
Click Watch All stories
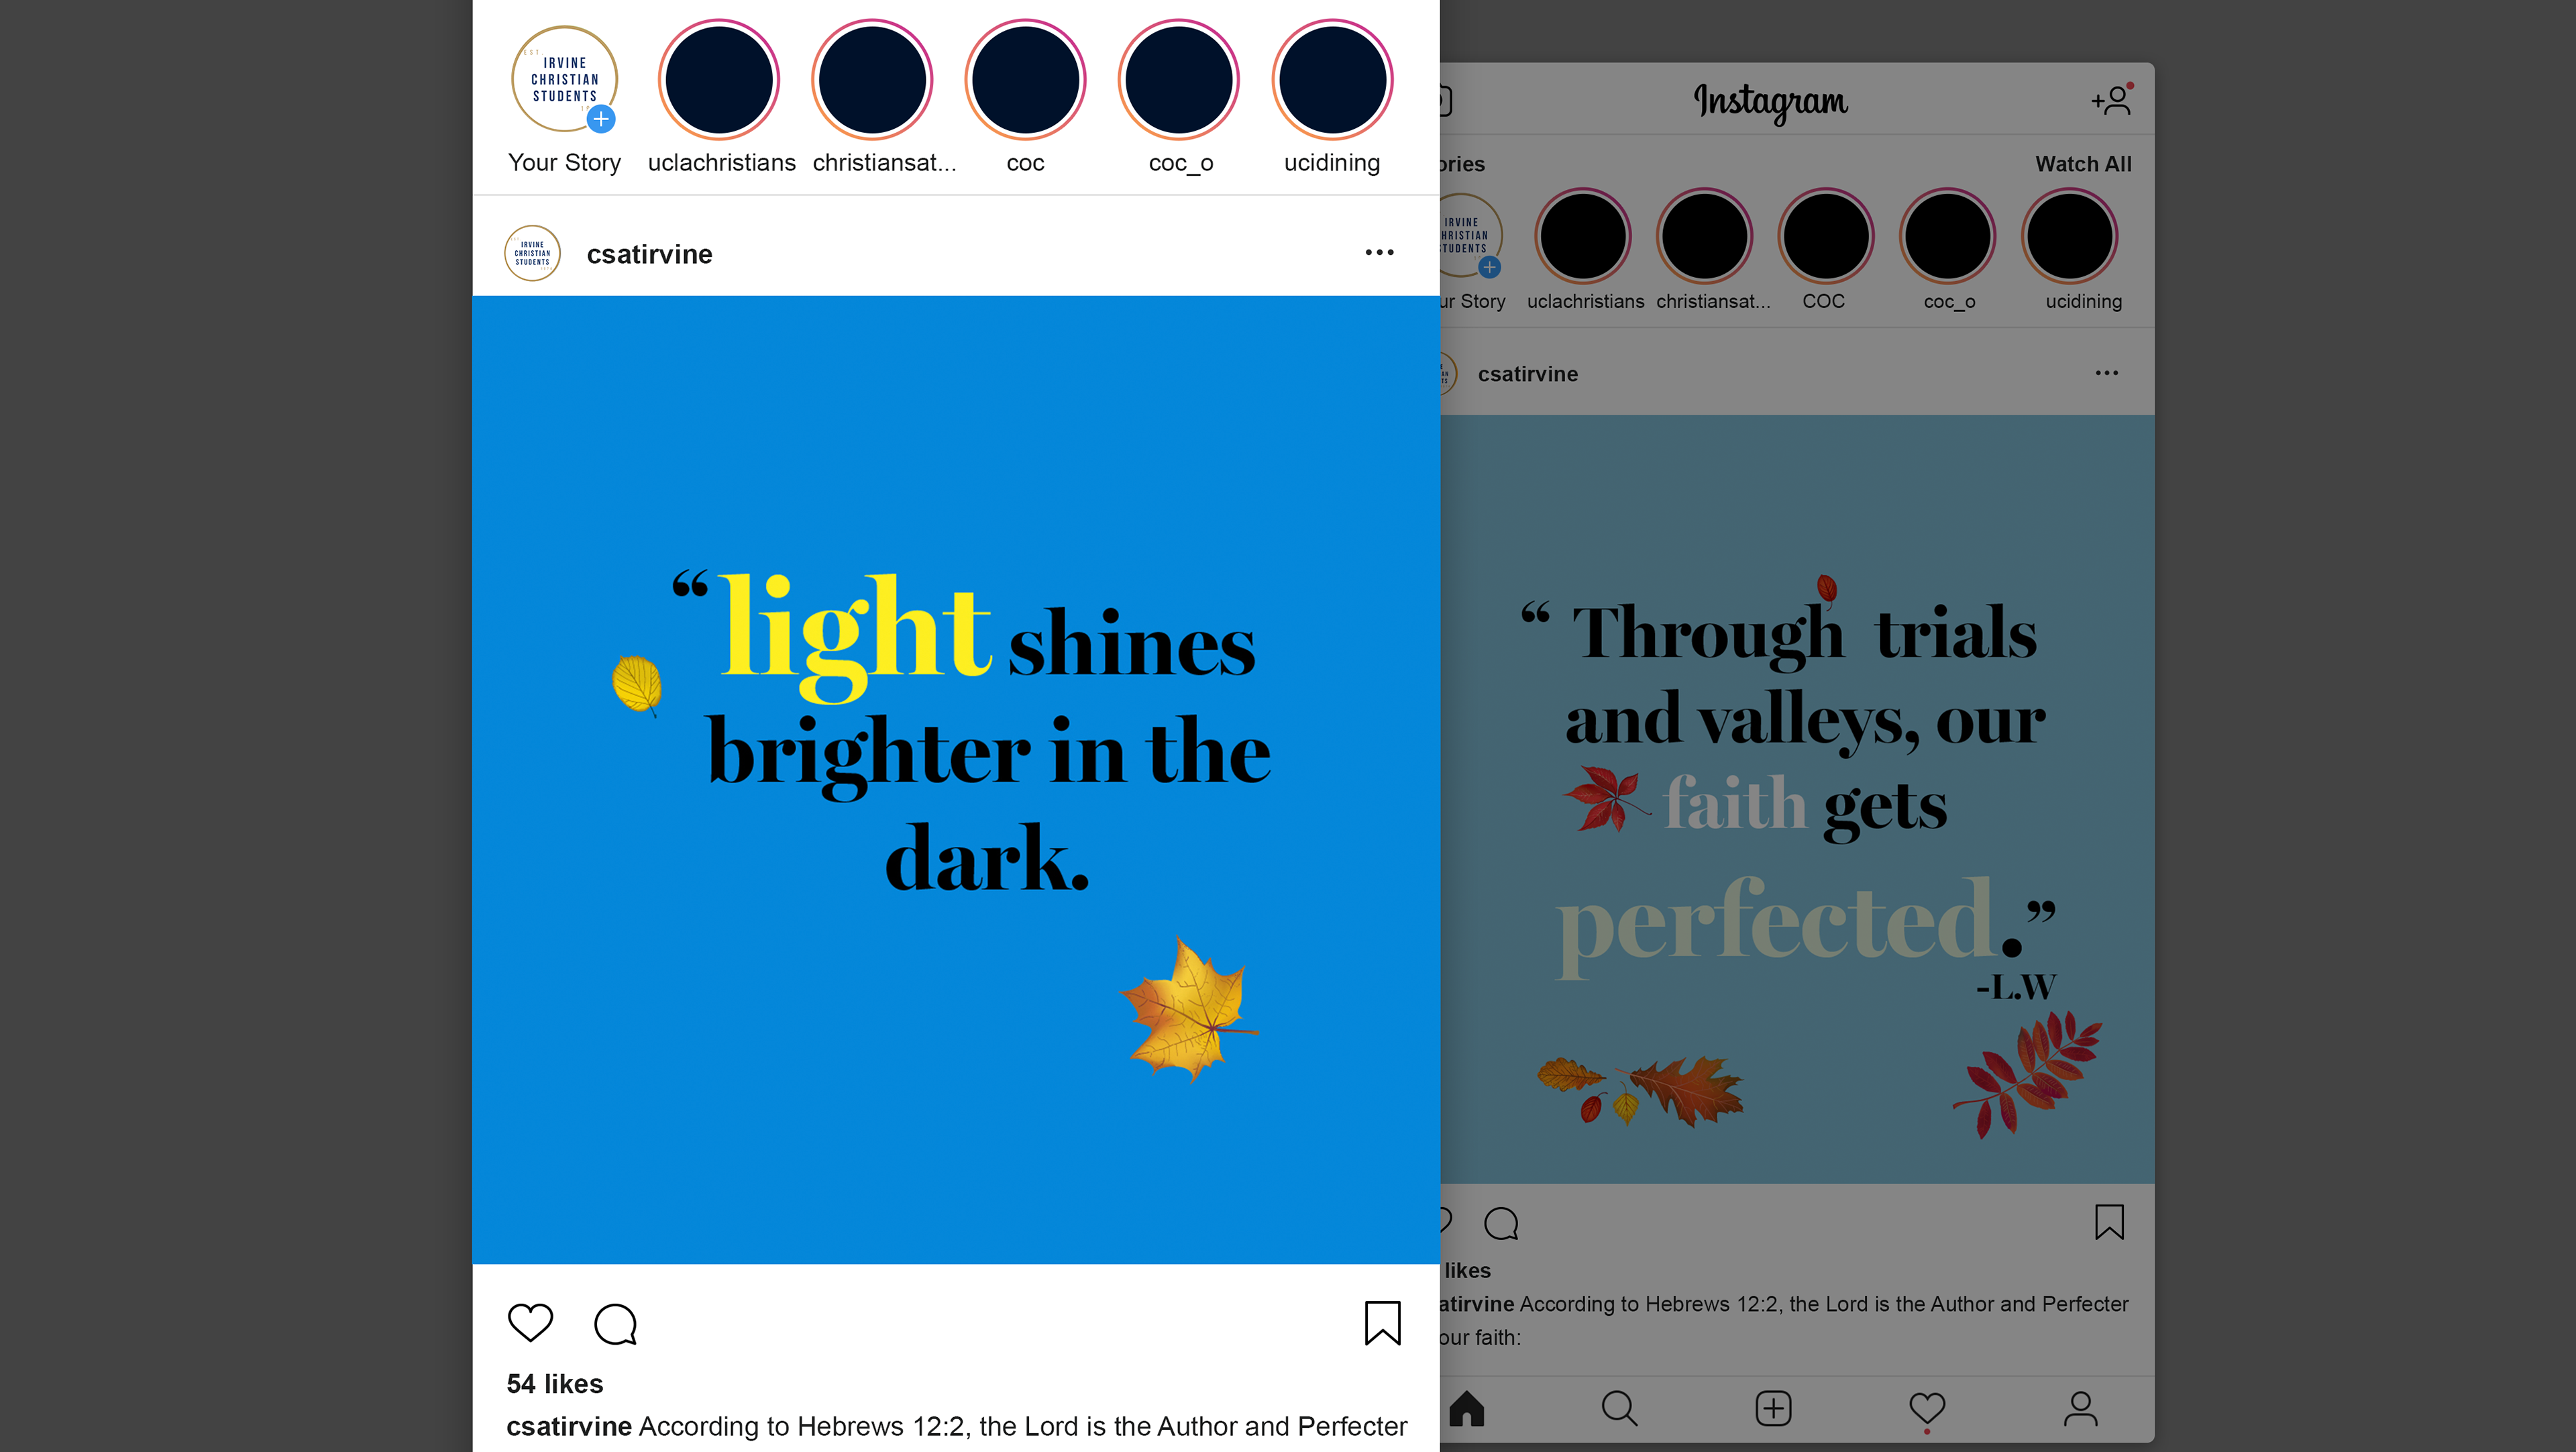[2083, 164]
